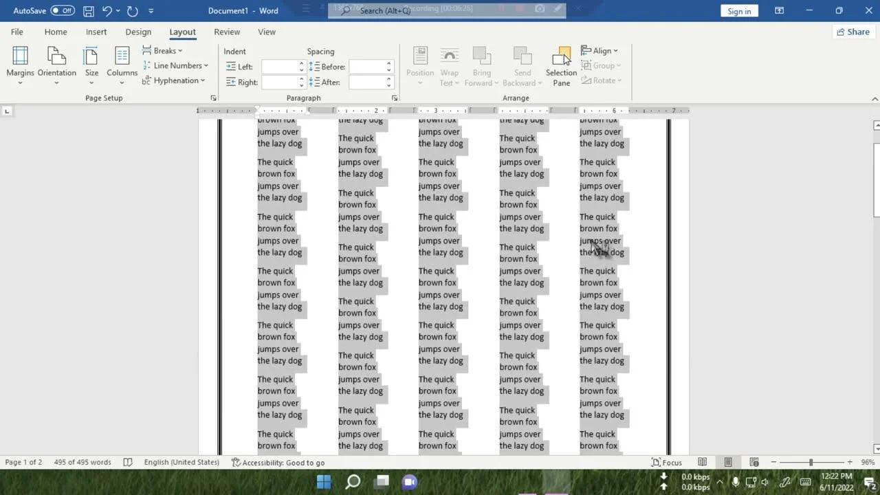Open the Margins gallery
The width and height of the screenshot is (880, 495).
pyautogui.click(x=20, y=66)
